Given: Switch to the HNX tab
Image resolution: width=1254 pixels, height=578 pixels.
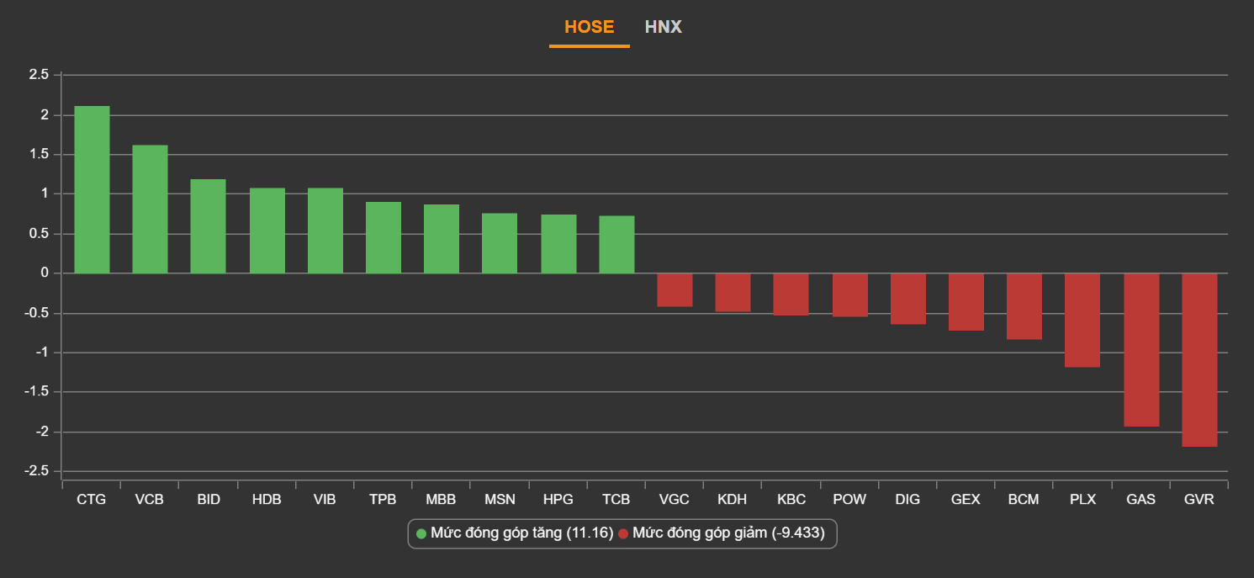Looking at the screenshot, I should 663,27.
